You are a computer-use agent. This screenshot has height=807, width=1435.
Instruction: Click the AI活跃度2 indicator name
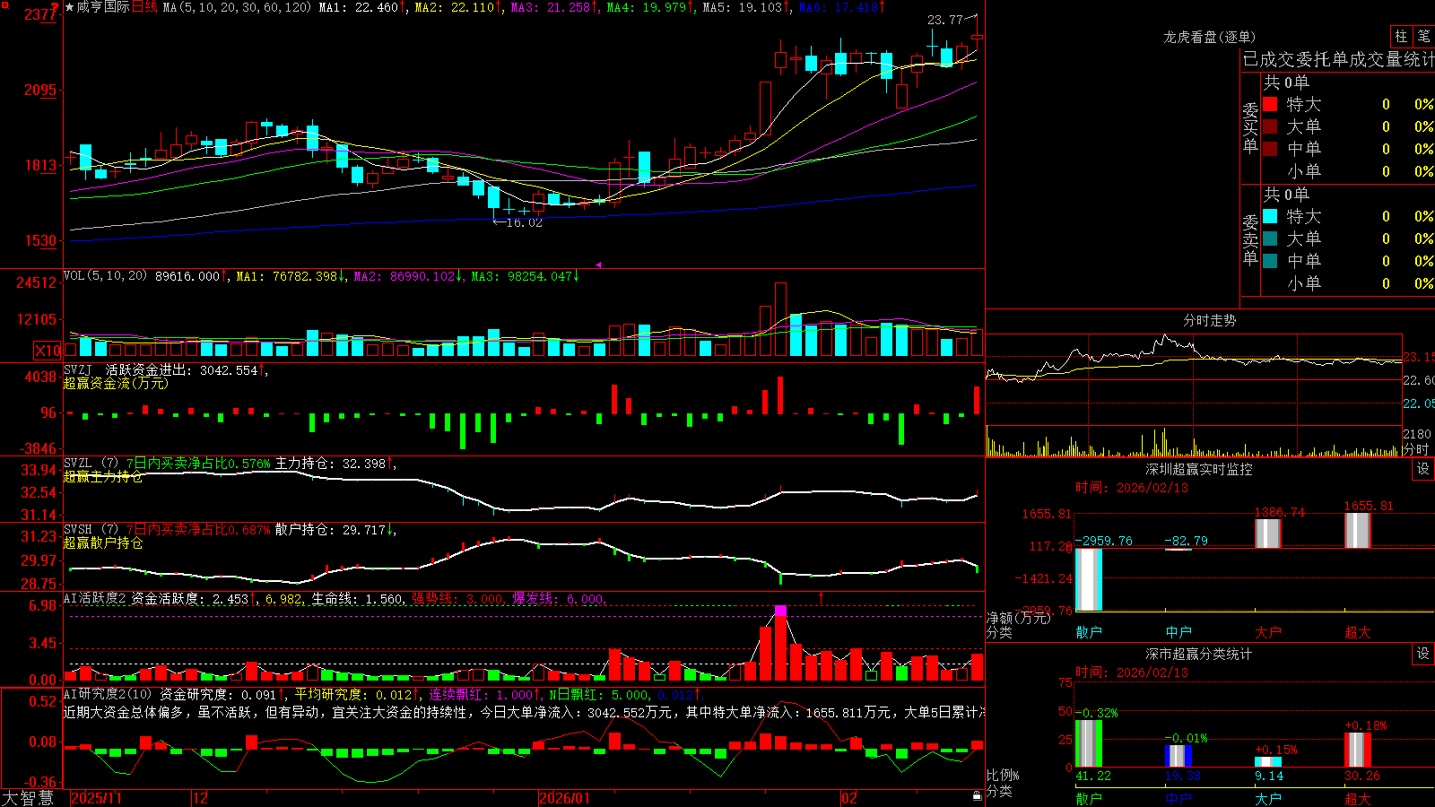(x=94, y=598)
